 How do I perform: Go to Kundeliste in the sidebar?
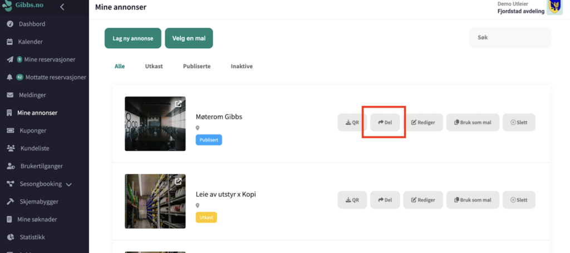(35, 148)
